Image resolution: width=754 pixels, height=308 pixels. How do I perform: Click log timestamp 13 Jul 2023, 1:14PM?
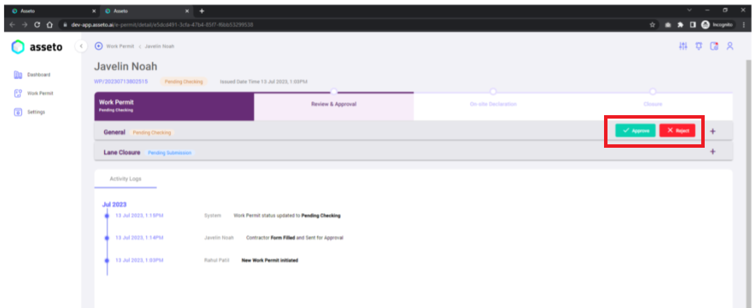point(140,237)
